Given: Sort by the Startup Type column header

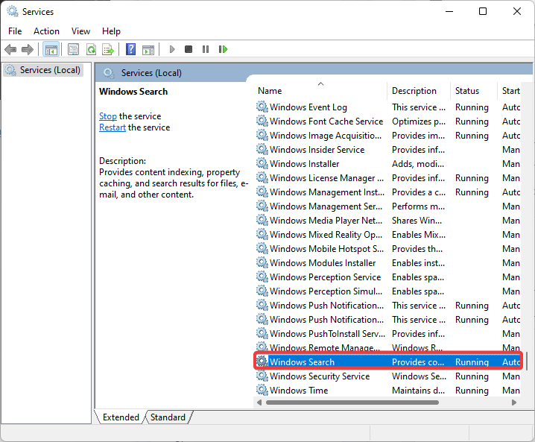Looking at the screenshot, I should coord(510,91).
